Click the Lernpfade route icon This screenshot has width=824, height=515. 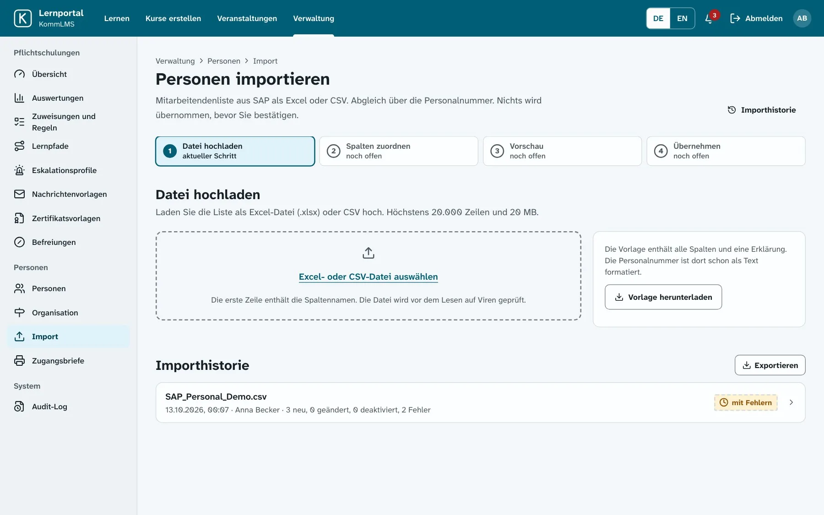19,146
